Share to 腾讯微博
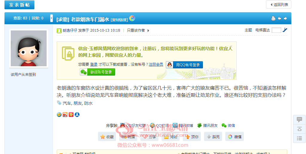This screenshot has width=306, height=154. 183,126
